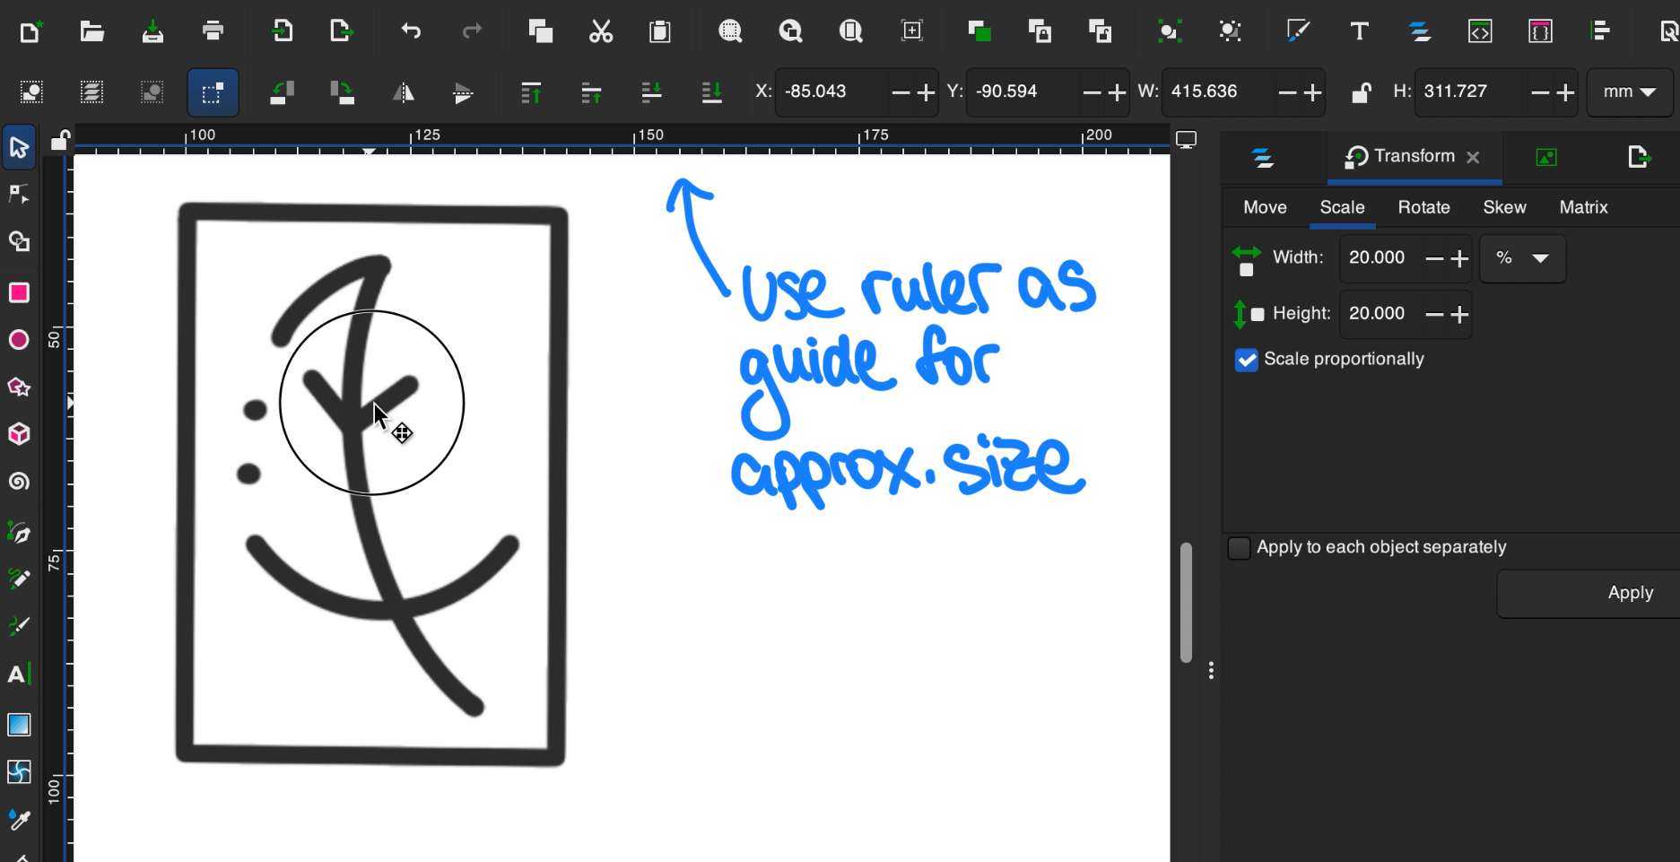This screenshot has width=1680, height=862.
Task: Select the Ellipse tool
Action: [19, 339]
